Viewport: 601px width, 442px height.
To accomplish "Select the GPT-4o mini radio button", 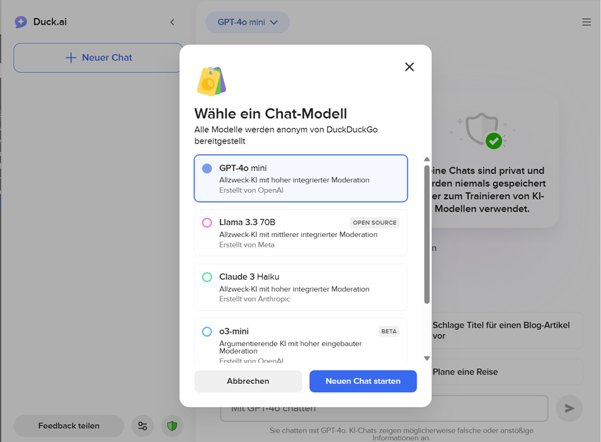I will [x=207, y=168].
